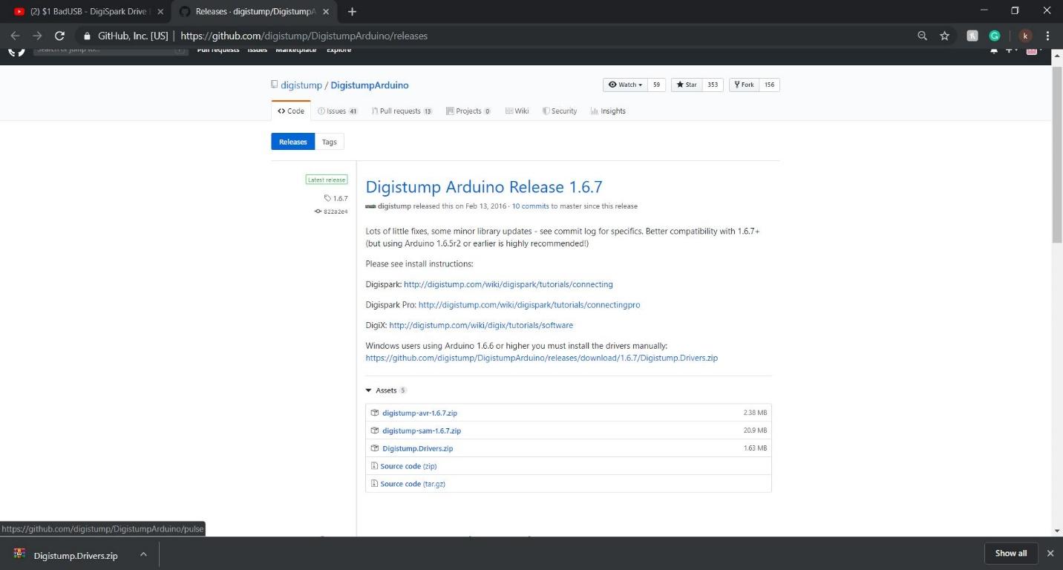Open the Issues tab with 41 issues
1063x570 pixels.
tap(338, 111)
